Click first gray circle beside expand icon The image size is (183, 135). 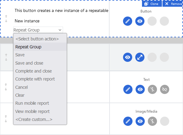click(152, 57)
